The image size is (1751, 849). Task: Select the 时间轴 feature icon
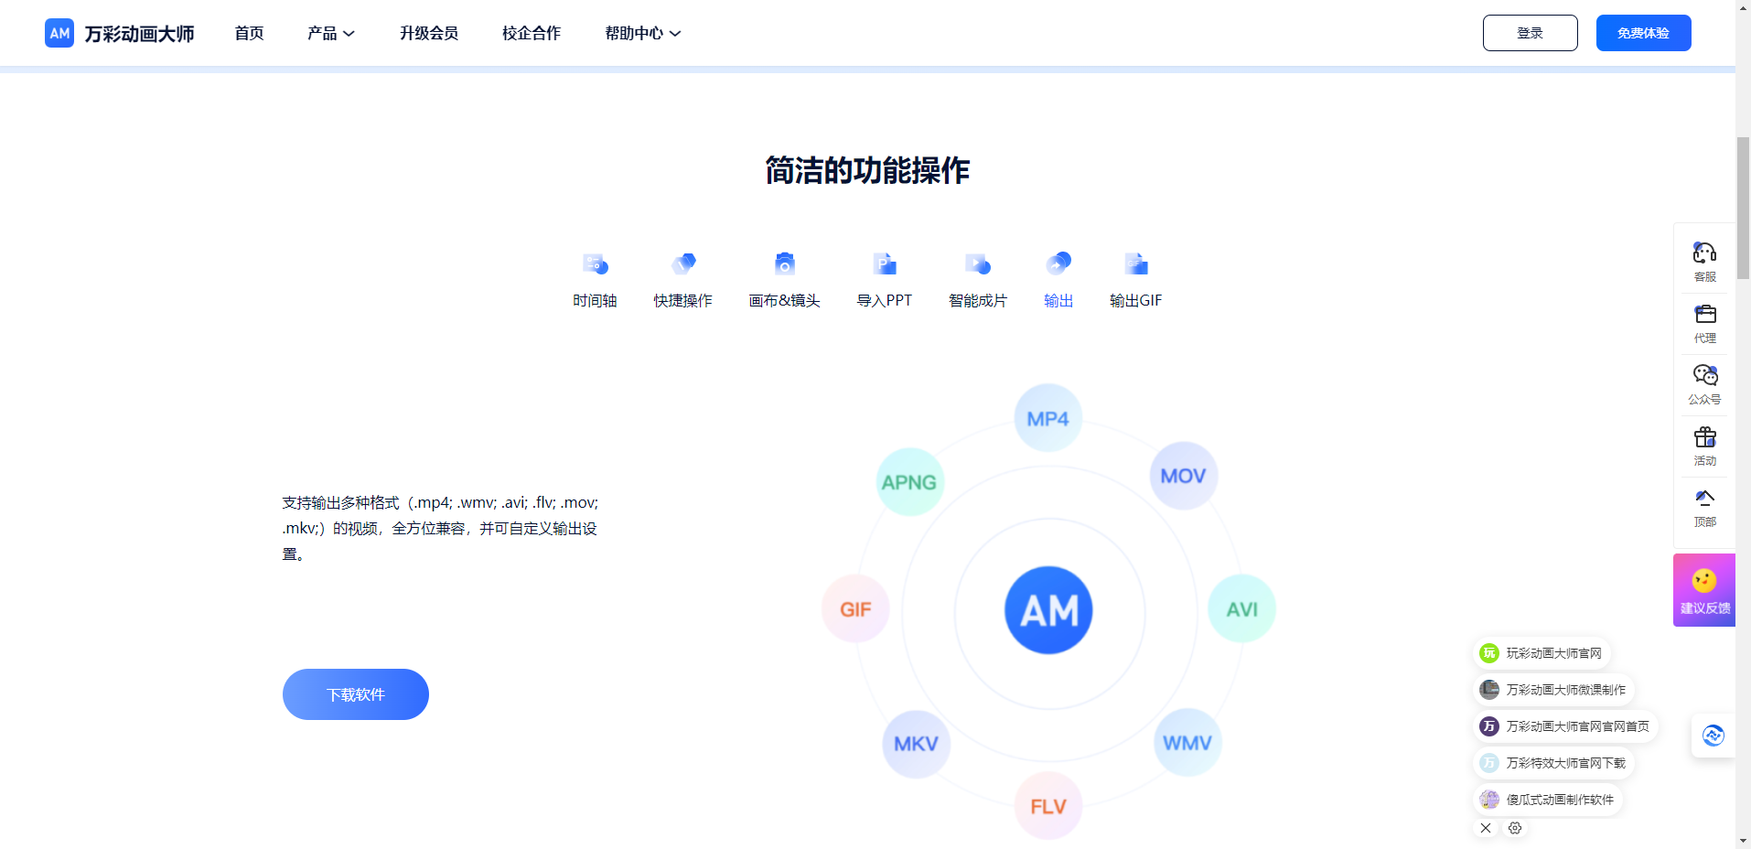594,276
